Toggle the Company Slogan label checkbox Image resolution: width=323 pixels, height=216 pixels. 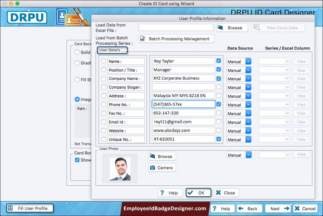coord(104,87)
